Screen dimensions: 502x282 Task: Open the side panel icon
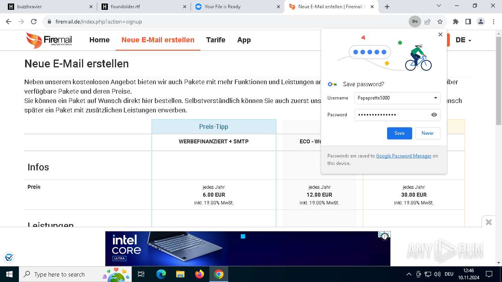468,22
